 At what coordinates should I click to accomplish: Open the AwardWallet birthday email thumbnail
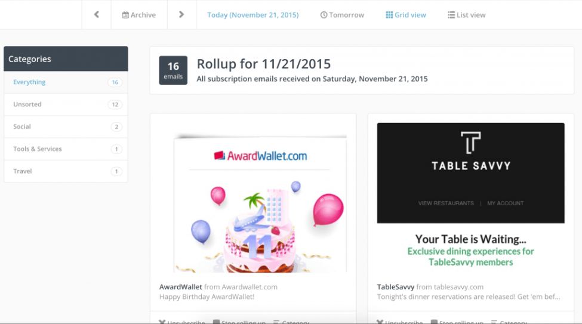click(x=260, y=203)
